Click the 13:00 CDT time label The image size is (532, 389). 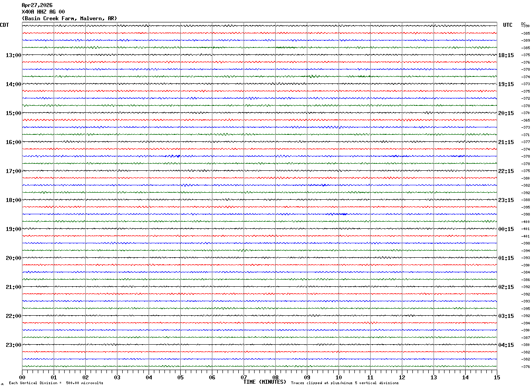tap(13, 55)
